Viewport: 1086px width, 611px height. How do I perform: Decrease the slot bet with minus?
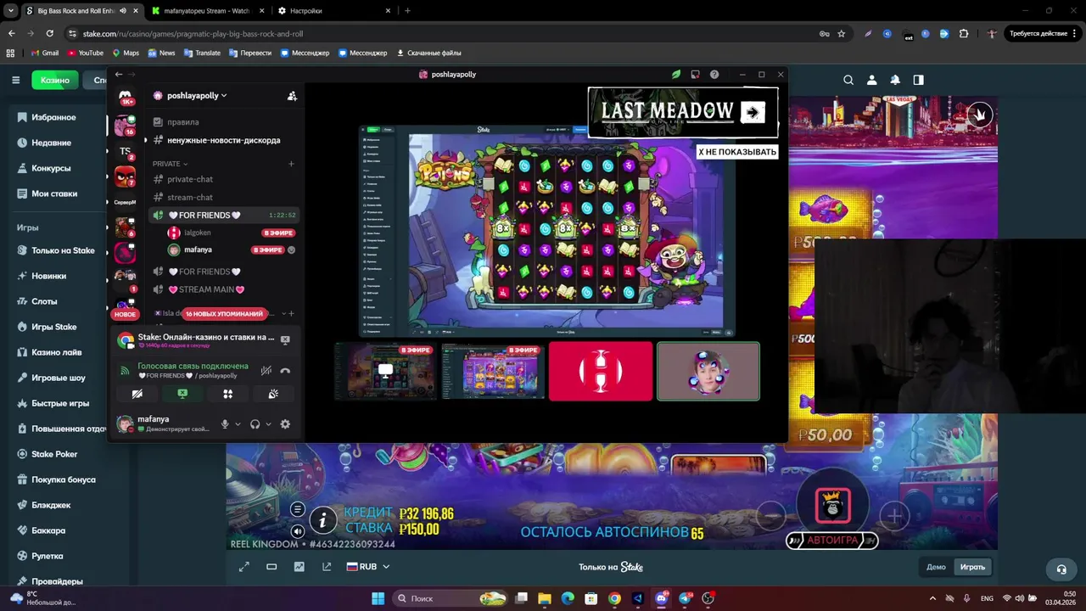770,515
